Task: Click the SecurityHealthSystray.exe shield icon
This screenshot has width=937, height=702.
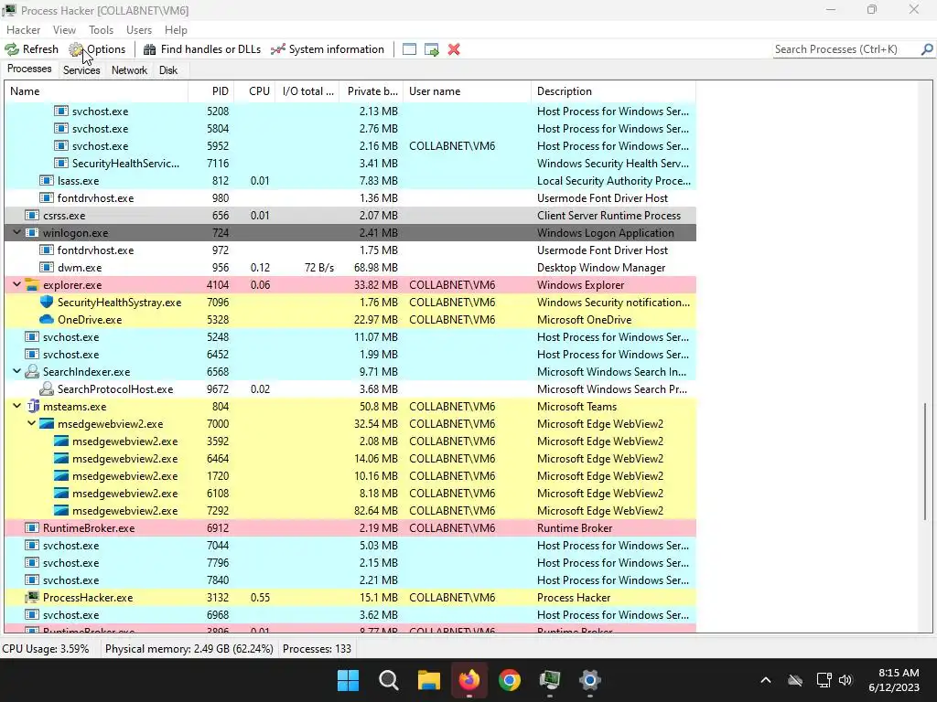Action: 47,302
